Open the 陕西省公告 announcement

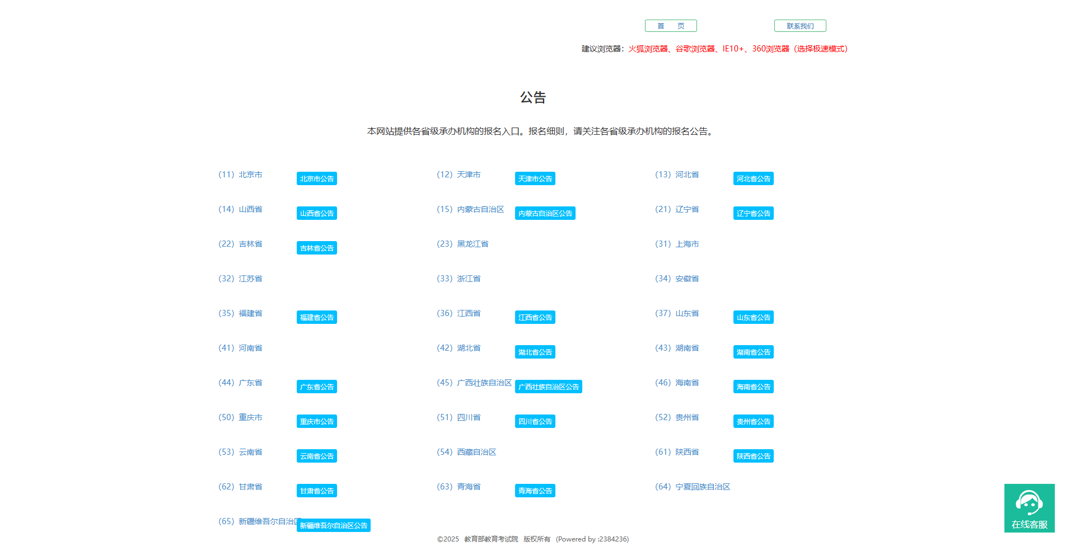point(752,456)
